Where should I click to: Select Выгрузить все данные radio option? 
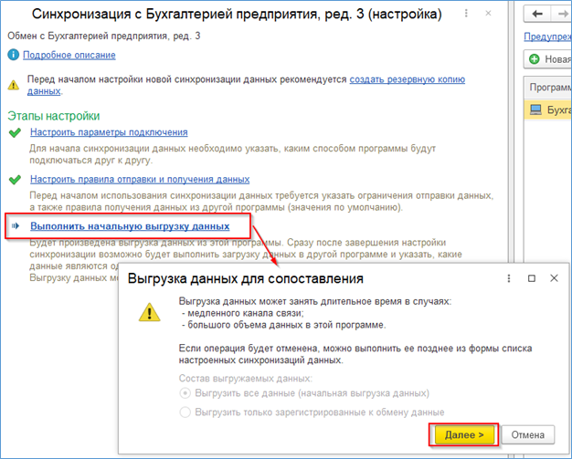pos(185,393)
